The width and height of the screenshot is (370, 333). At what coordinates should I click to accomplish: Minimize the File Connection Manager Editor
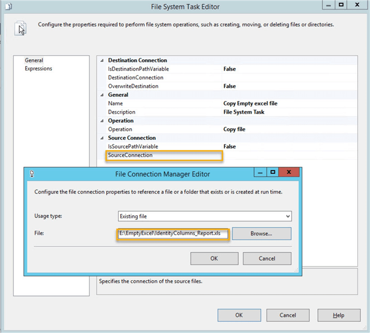pos(260,172)
